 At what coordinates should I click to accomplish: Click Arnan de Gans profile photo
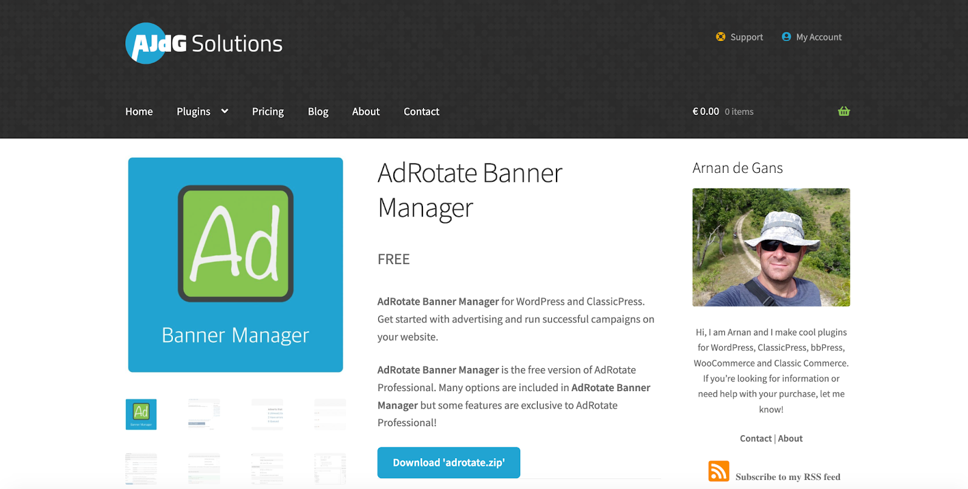[x=771, y=247]
